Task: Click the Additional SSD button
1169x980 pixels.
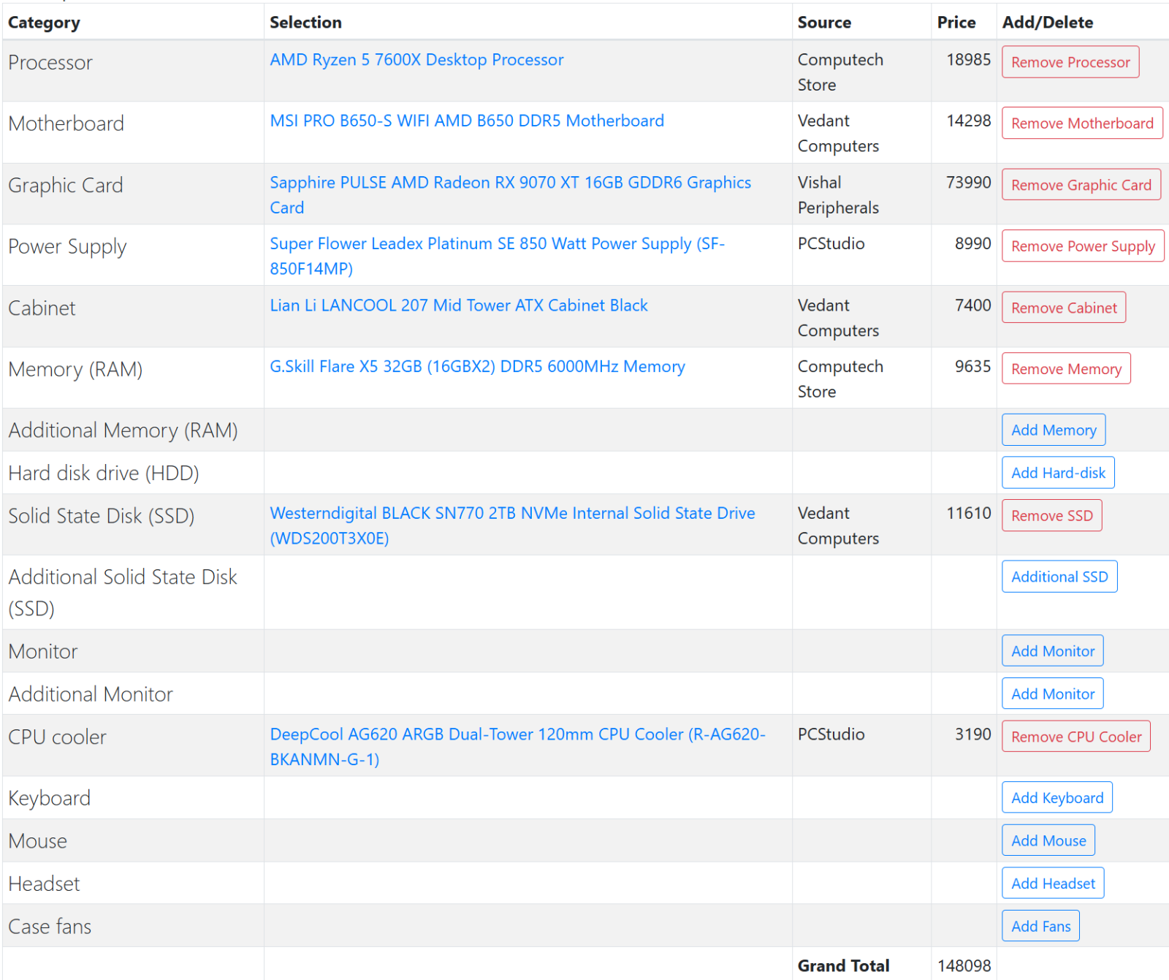Action: coord(1059,577)
